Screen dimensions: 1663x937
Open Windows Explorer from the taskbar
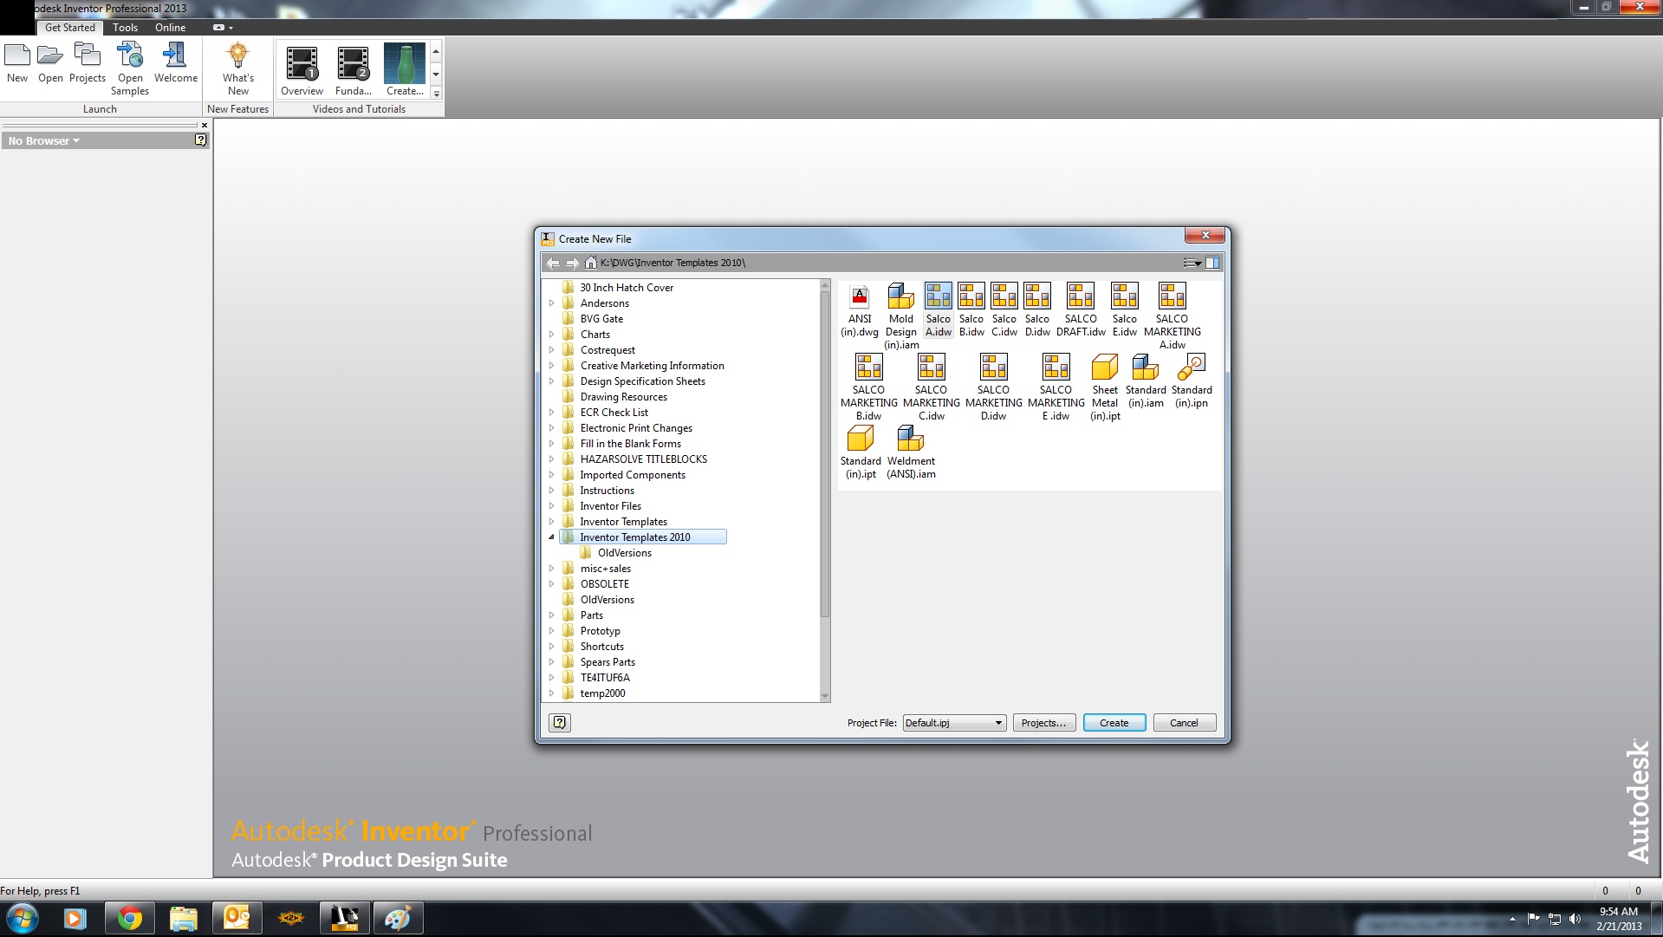click(183, 919)
